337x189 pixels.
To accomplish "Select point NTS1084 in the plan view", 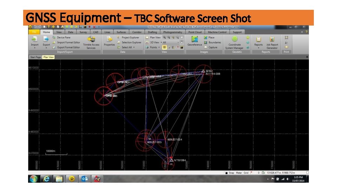I will pyautogui.click(x=171, y=160).
